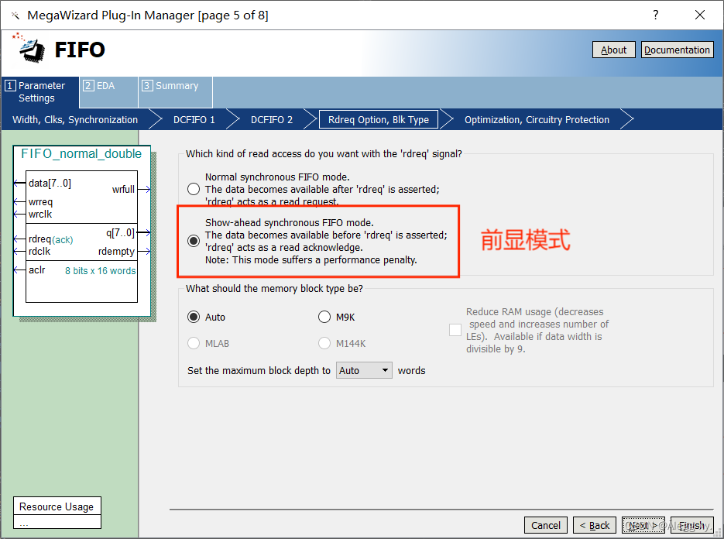This screenshot has height=539, width=724.
Task: Click the aclr port label
Action: click(x=37, y=269)
